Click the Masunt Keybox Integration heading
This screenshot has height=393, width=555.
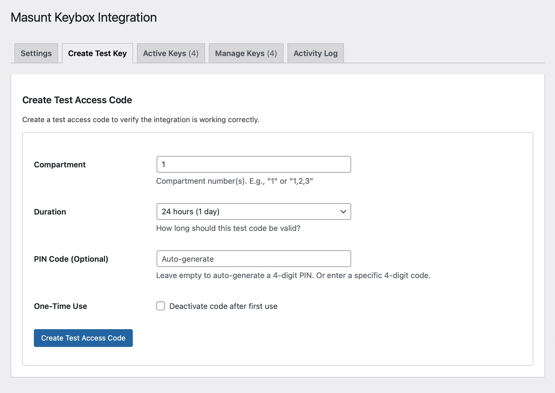coord(83,17)
